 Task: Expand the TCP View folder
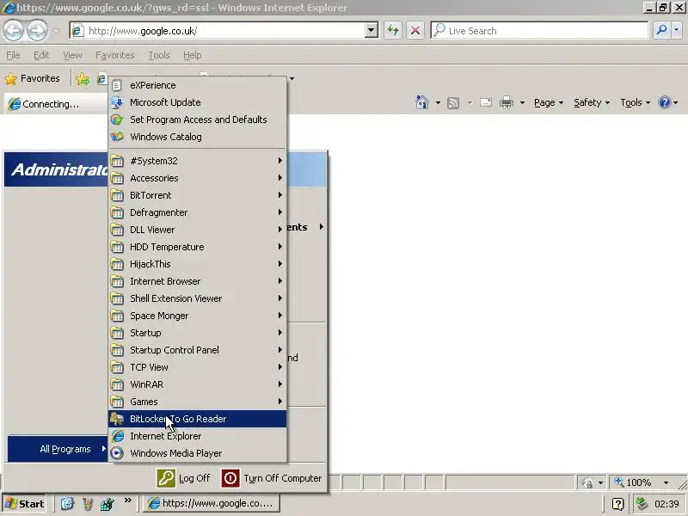(197, 367)
